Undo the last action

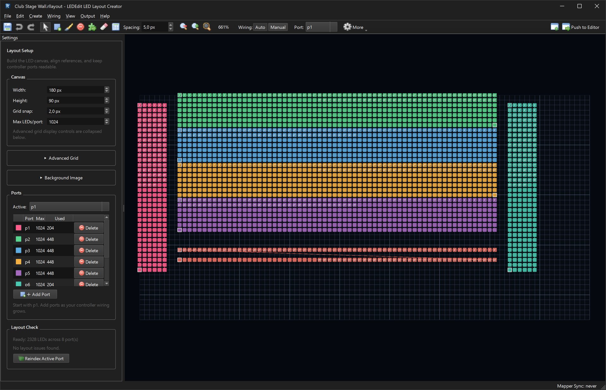click(19, 27)
